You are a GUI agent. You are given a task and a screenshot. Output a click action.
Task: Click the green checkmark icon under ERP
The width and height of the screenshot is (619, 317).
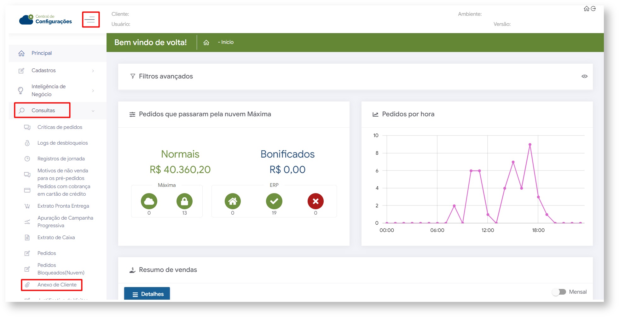click(x=274, y=201)
